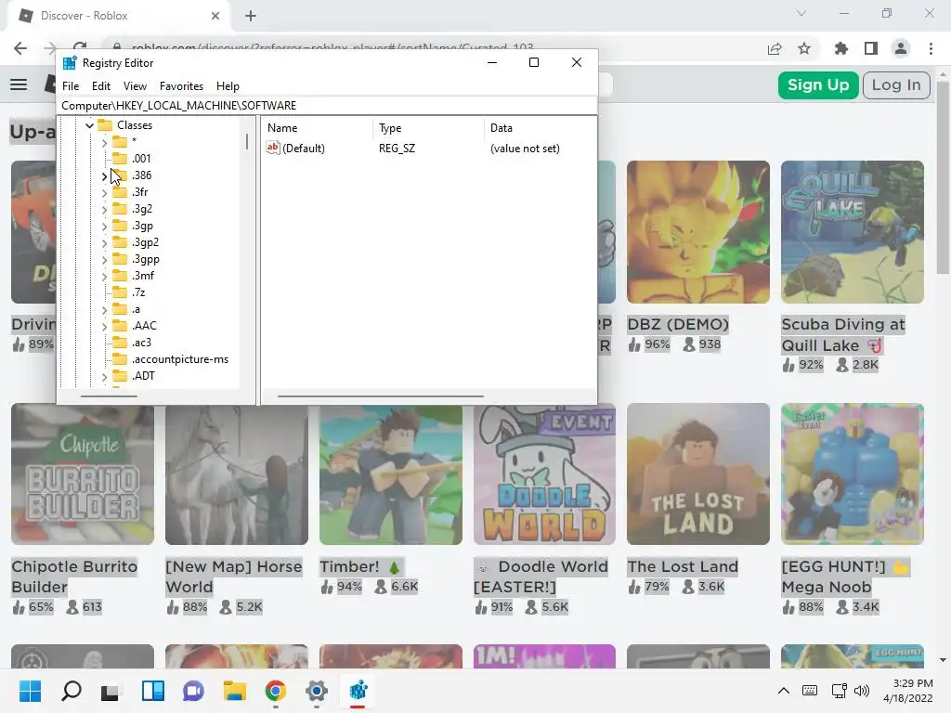Expand the .3gpp key
The image size is (951, 713).
104,260
